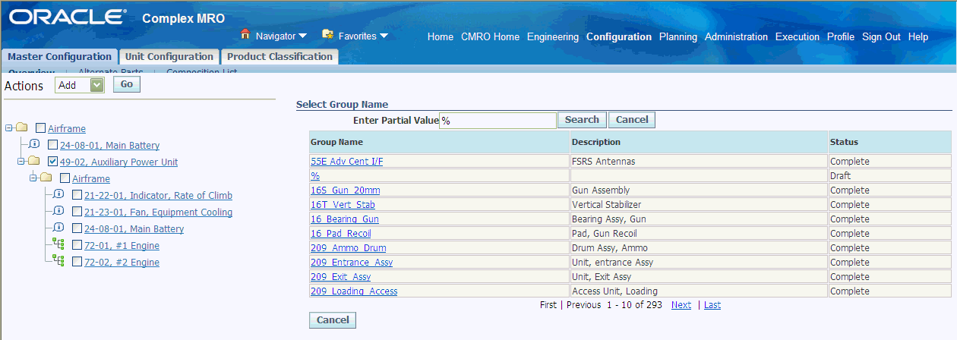Check the top-level Airframe checkbox
The width and height of the screenshot is (957, 340).
point(41,128)
